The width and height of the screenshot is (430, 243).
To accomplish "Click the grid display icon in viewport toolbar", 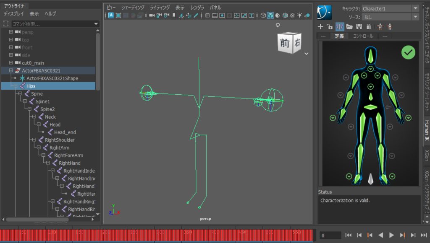I will (x=207, y=16).
